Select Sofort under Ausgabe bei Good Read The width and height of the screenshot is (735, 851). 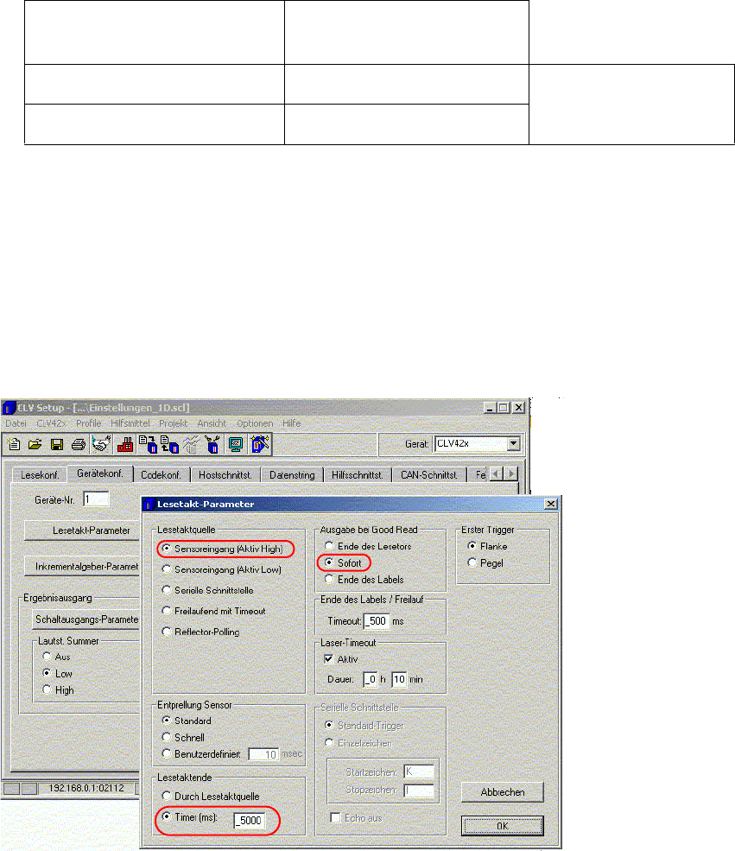click(329, 562)
